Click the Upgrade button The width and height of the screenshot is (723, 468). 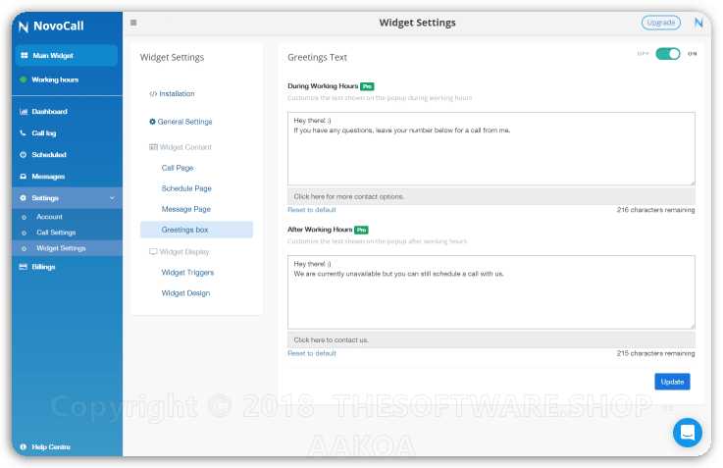[x=661, y=23]
